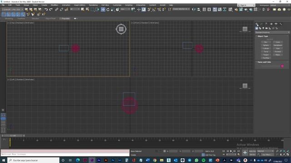Open the project path dropdown in toolbar
Viewport: 291px width, 163px height.
(13, 9)
